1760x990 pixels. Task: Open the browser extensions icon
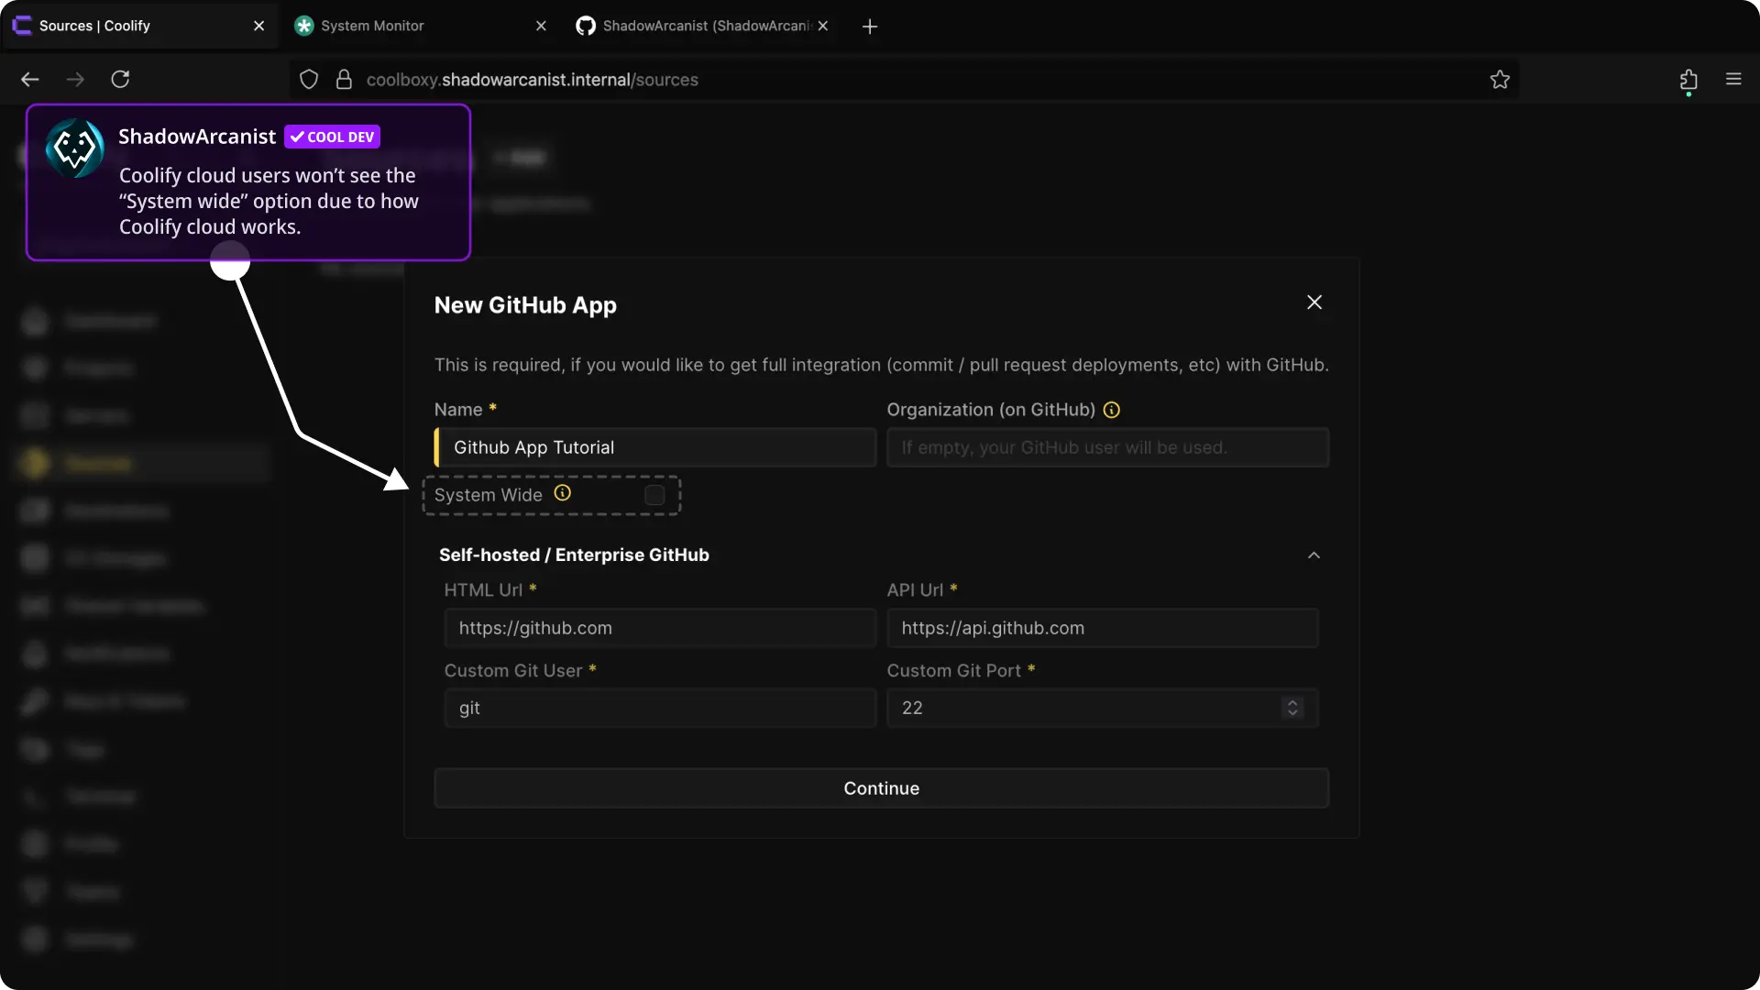(1688, 80)
